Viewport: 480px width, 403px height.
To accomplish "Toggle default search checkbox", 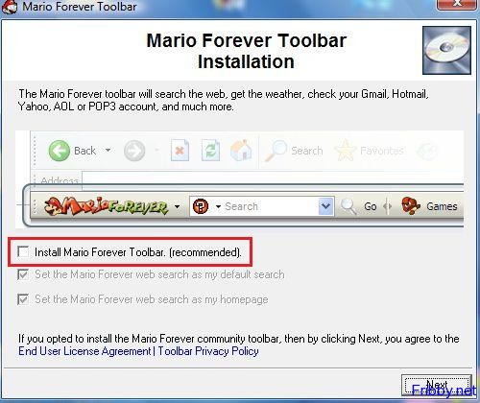I will pyautogui.click(x=23, y=274).
